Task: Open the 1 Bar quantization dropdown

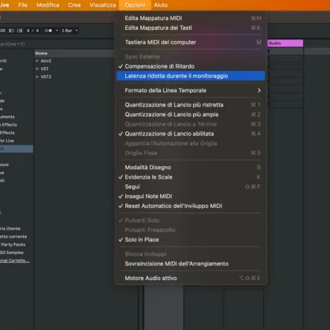Action: click(69, 31)
